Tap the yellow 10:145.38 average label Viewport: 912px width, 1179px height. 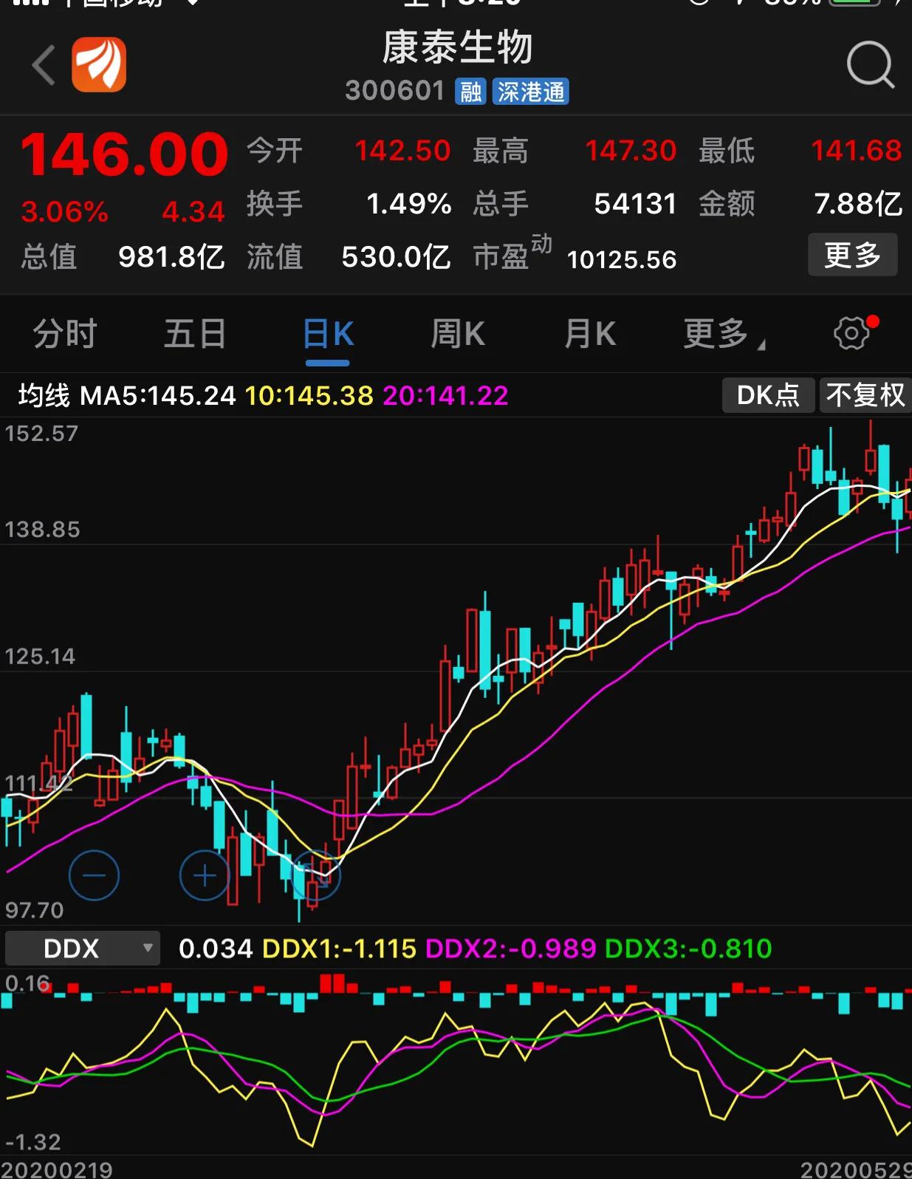coord(309,396)
